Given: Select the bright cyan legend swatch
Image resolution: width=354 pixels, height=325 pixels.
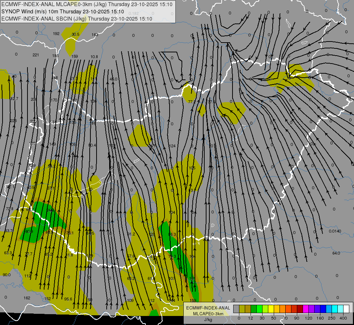Looking at the screenshot, I should [x=335, y=309].
